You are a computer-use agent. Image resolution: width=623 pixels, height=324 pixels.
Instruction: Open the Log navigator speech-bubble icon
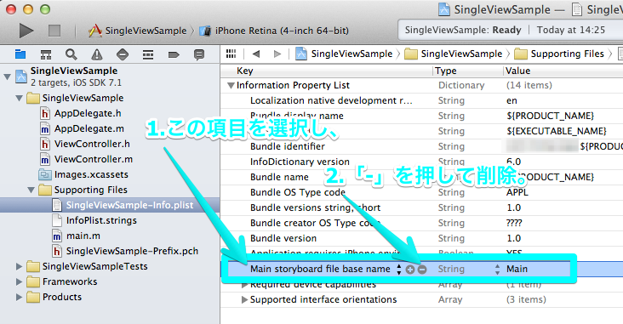pyautogui.click(x=199, y=54)
